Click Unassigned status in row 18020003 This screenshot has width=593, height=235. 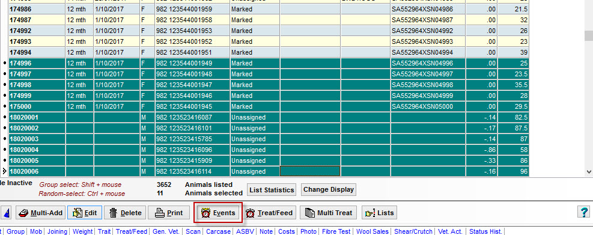coord(255,139)
